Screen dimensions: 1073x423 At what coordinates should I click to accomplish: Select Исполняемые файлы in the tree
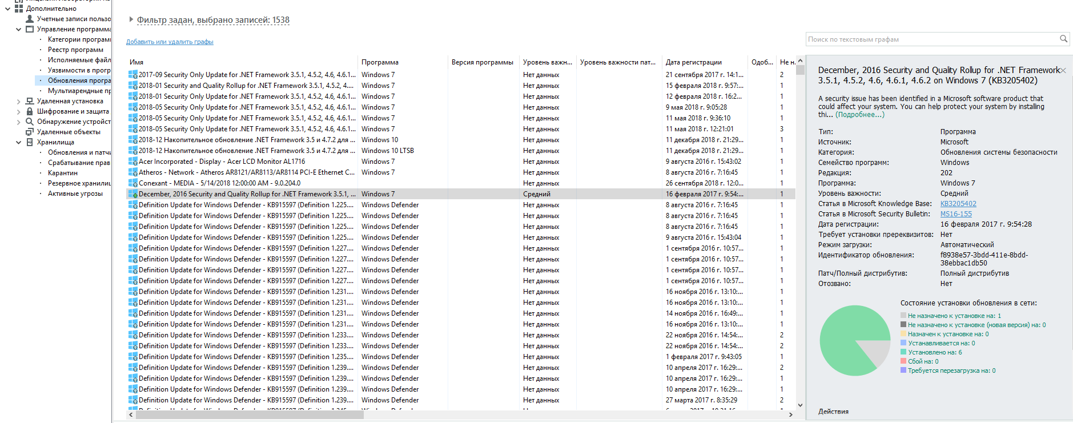click(79, 60)
